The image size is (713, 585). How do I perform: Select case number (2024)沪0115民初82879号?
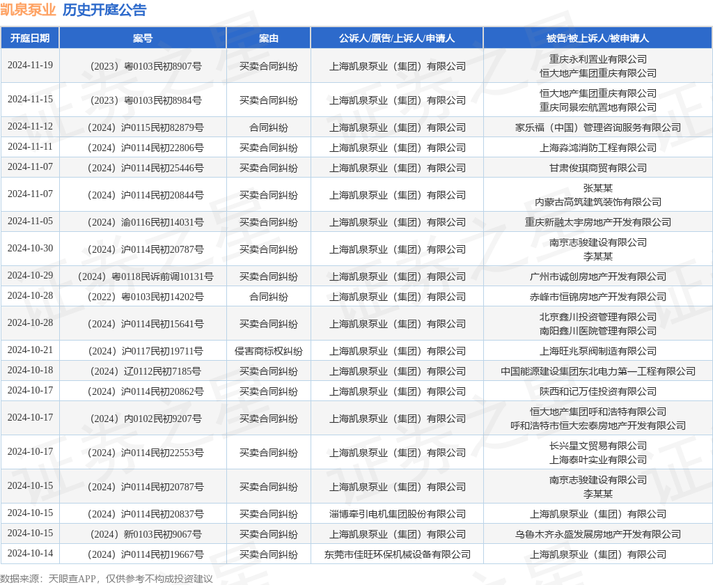(146, 127)
